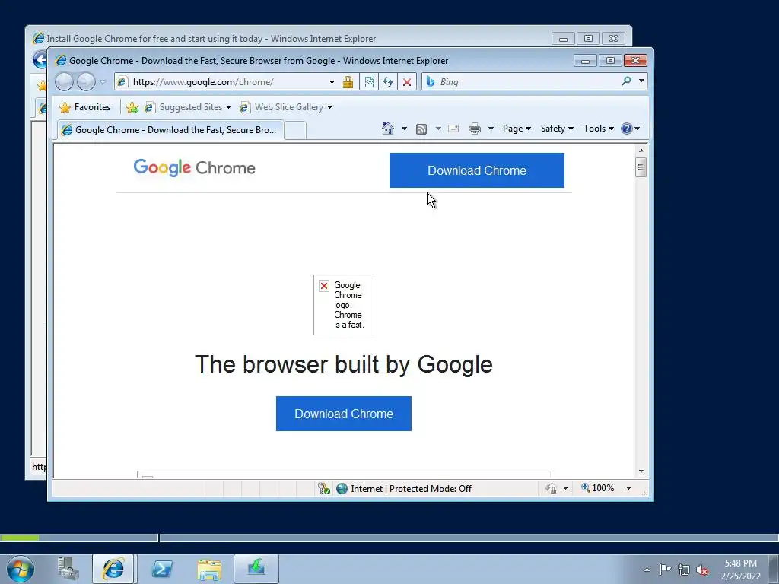Click Add to Favorites Bar icon
This screenshot has height=584, width=779.
132,107
